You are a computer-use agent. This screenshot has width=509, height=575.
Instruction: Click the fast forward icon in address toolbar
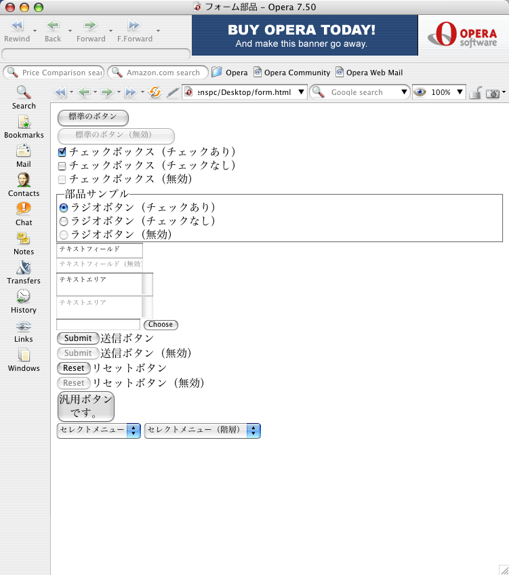click(130, 92)
